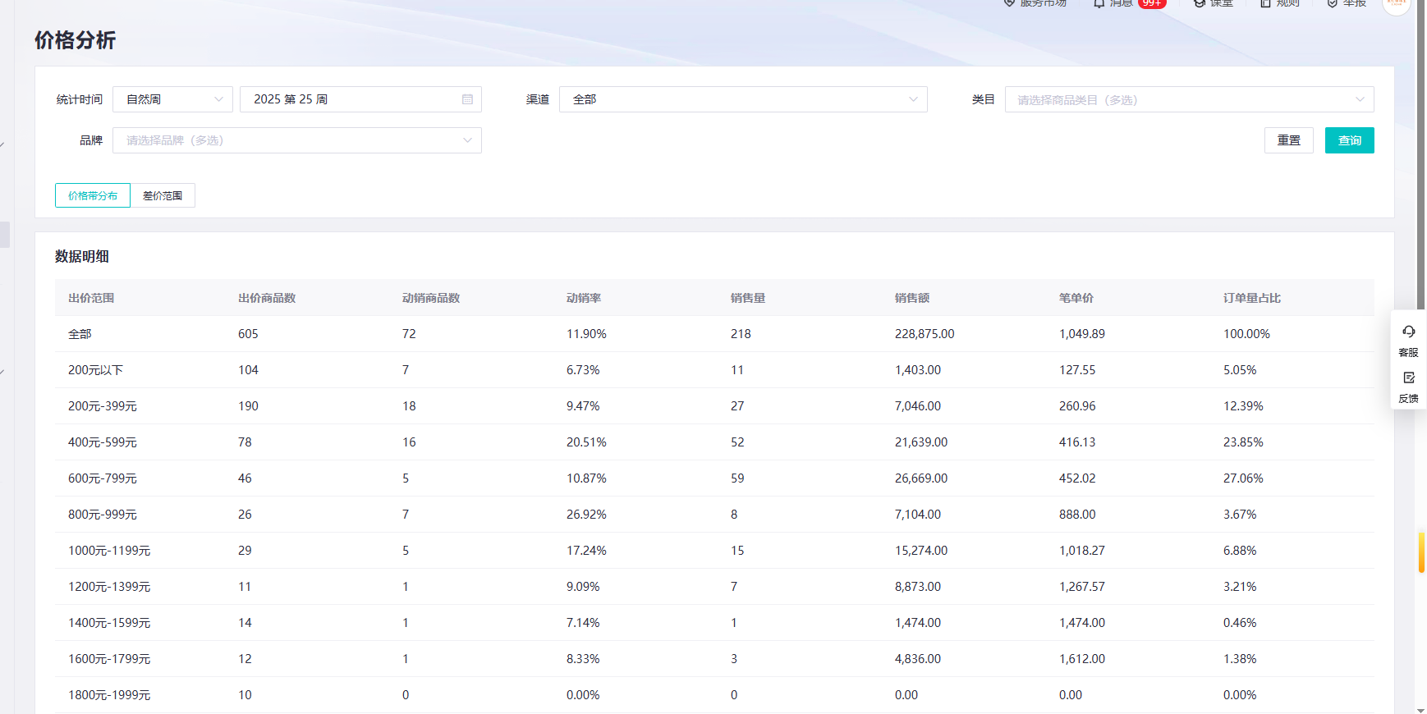1427x714 pixels.
Task: Expand the 品牌 brand multi-select dropdown
Action: 296,140
